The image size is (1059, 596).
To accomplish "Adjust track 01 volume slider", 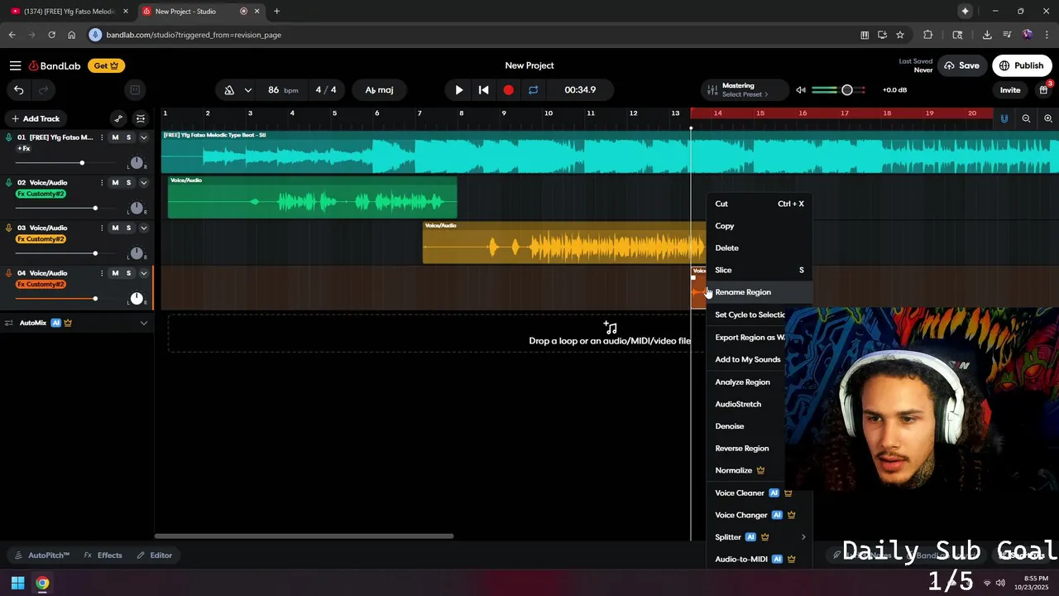I will pyautogui.click(x=82, y=163).
